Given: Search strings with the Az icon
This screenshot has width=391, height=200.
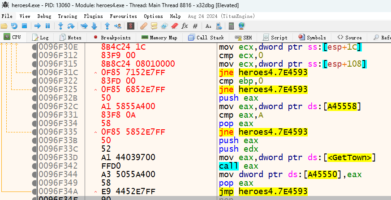Looking at the screenshot, I should (208, 26).
